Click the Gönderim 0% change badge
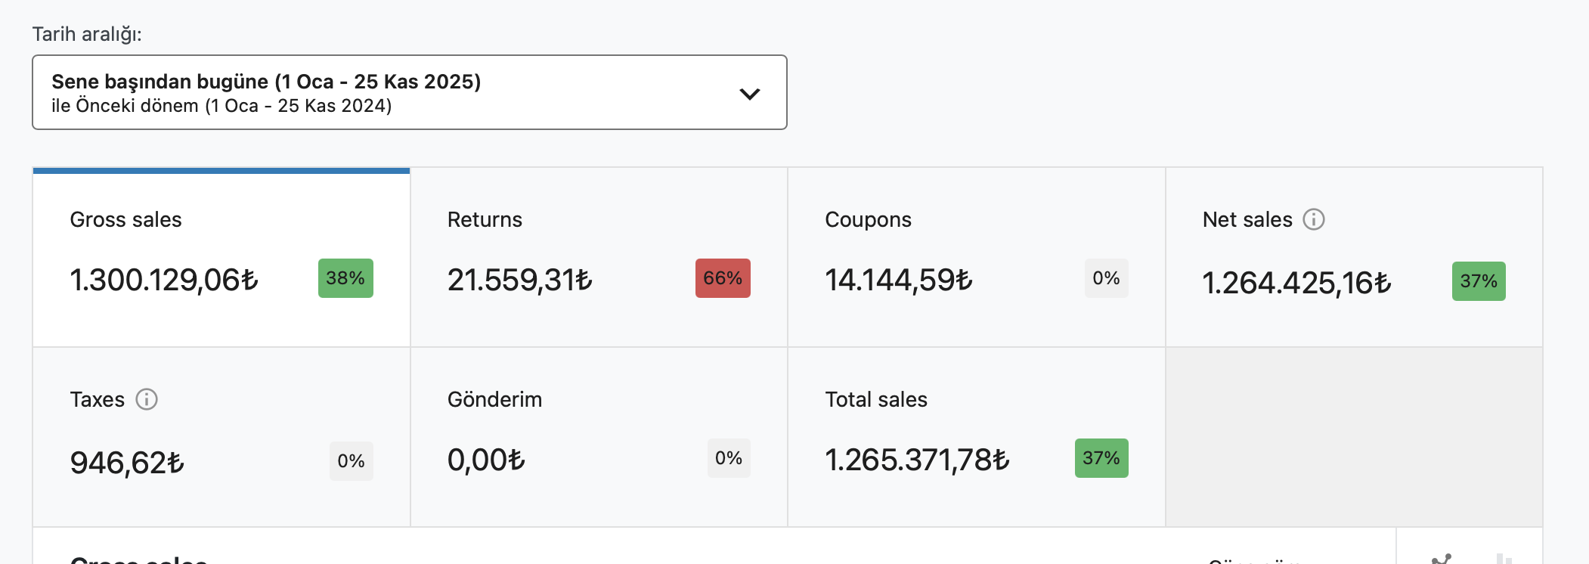Screen dimensions: 1589x564 (x=729, y=458)
